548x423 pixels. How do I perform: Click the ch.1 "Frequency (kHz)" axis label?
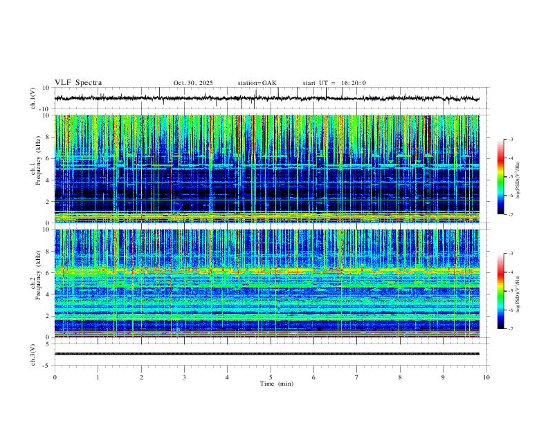(38, 160)
